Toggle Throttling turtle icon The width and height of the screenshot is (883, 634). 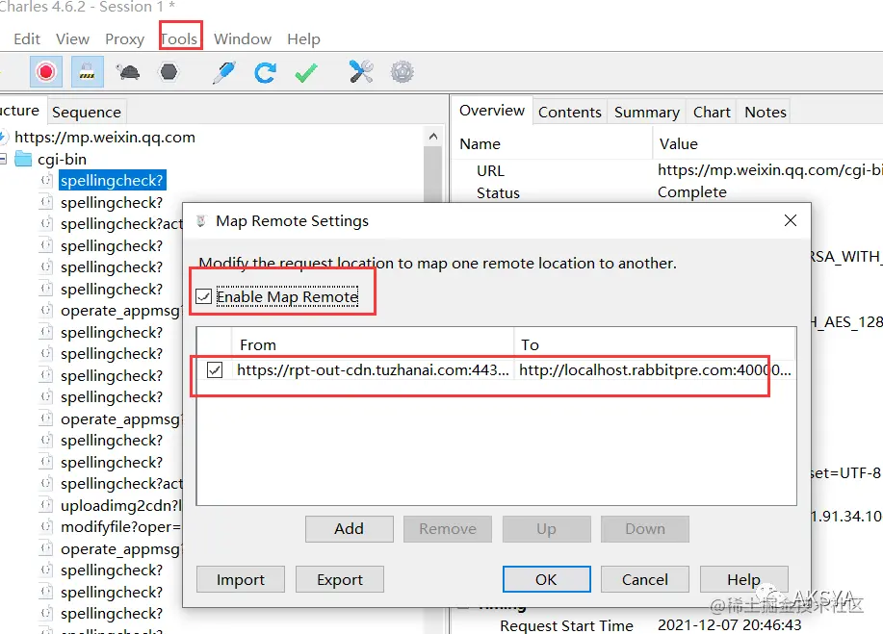coord(128,72)
